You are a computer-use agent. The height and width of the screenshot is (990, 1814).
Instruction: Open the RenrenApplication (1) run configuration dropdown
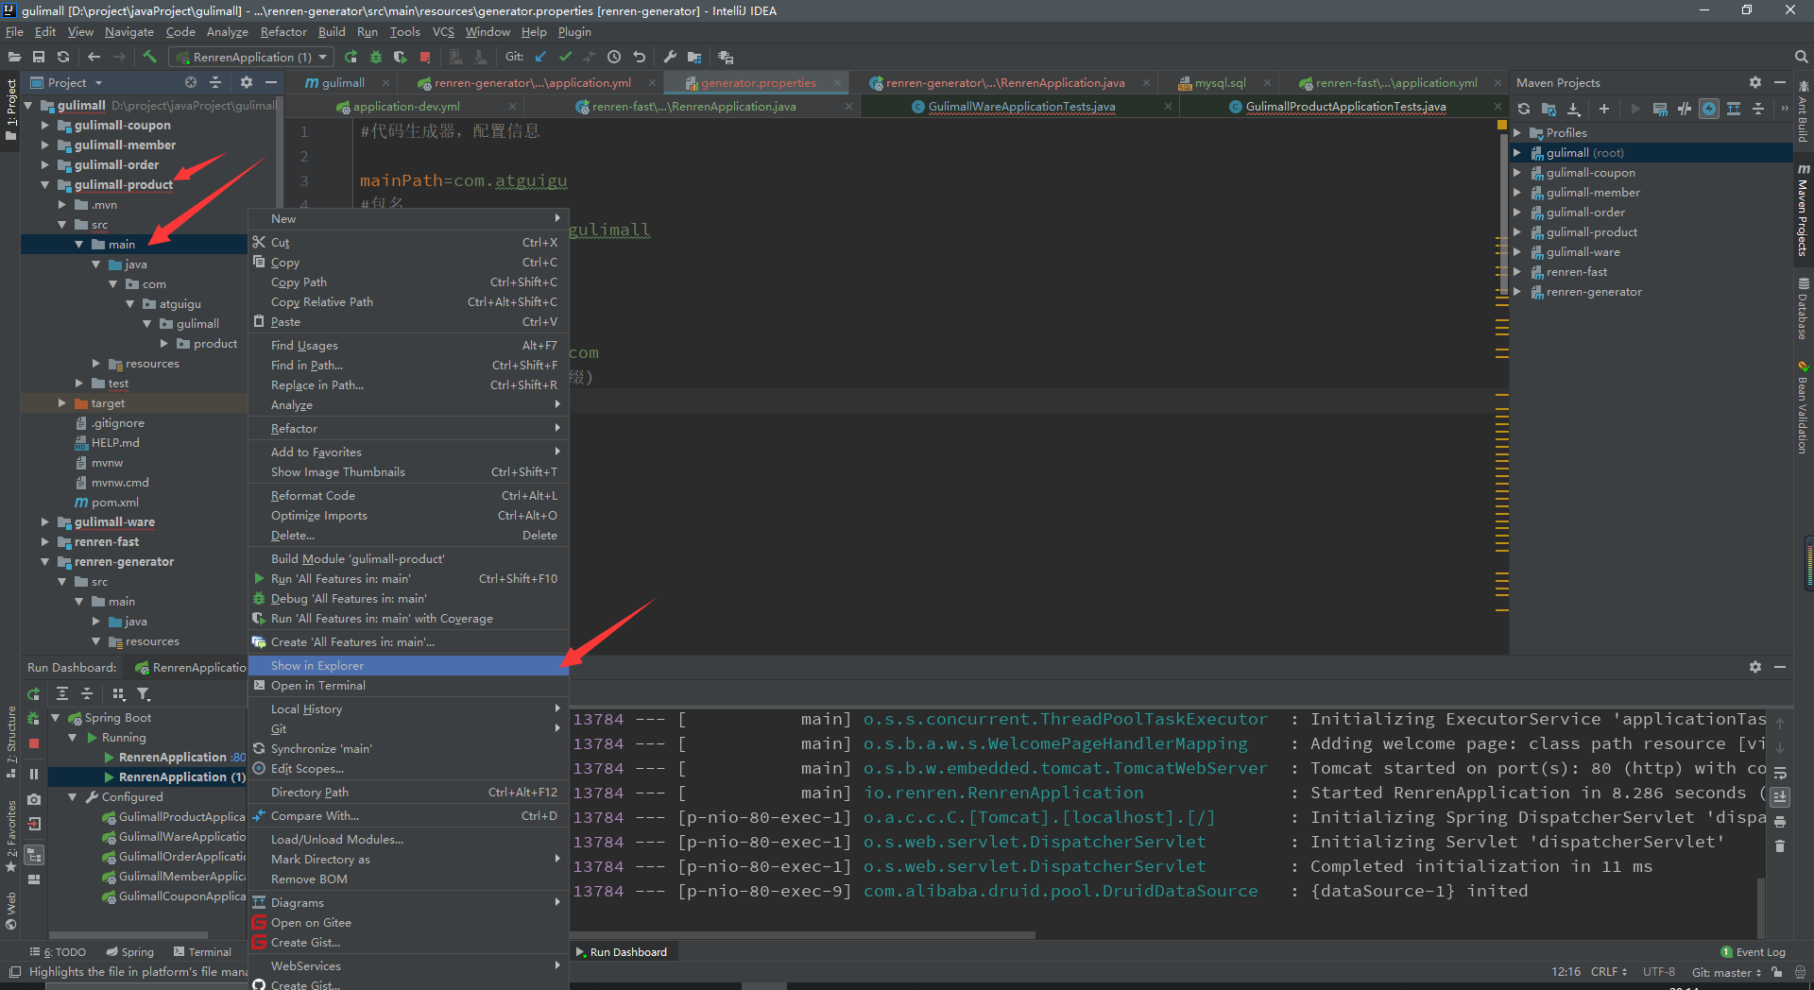pyautogui.click(x=252, y=57)
